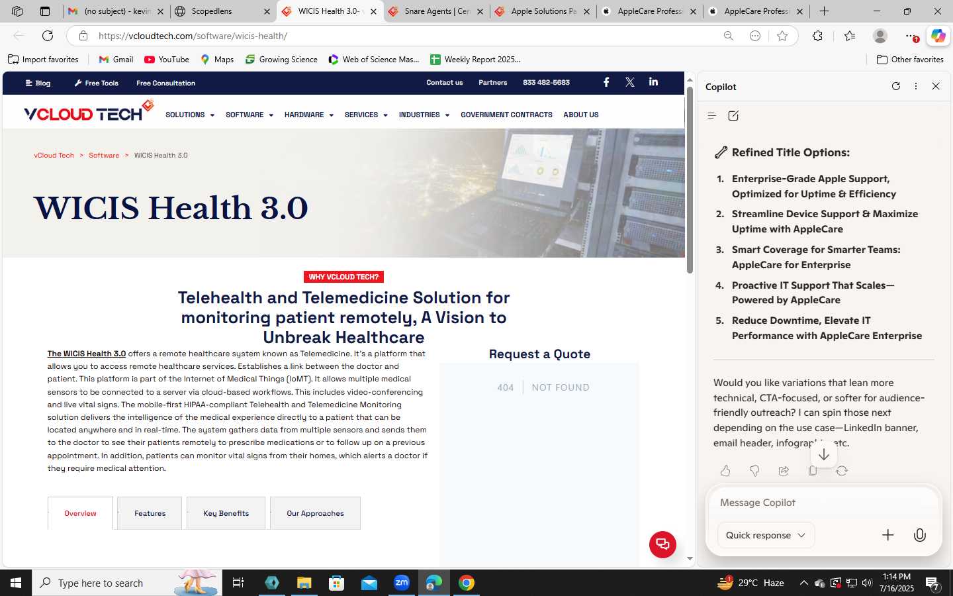
Task: Copy the Copilot response
Action: tap(813, 471)
